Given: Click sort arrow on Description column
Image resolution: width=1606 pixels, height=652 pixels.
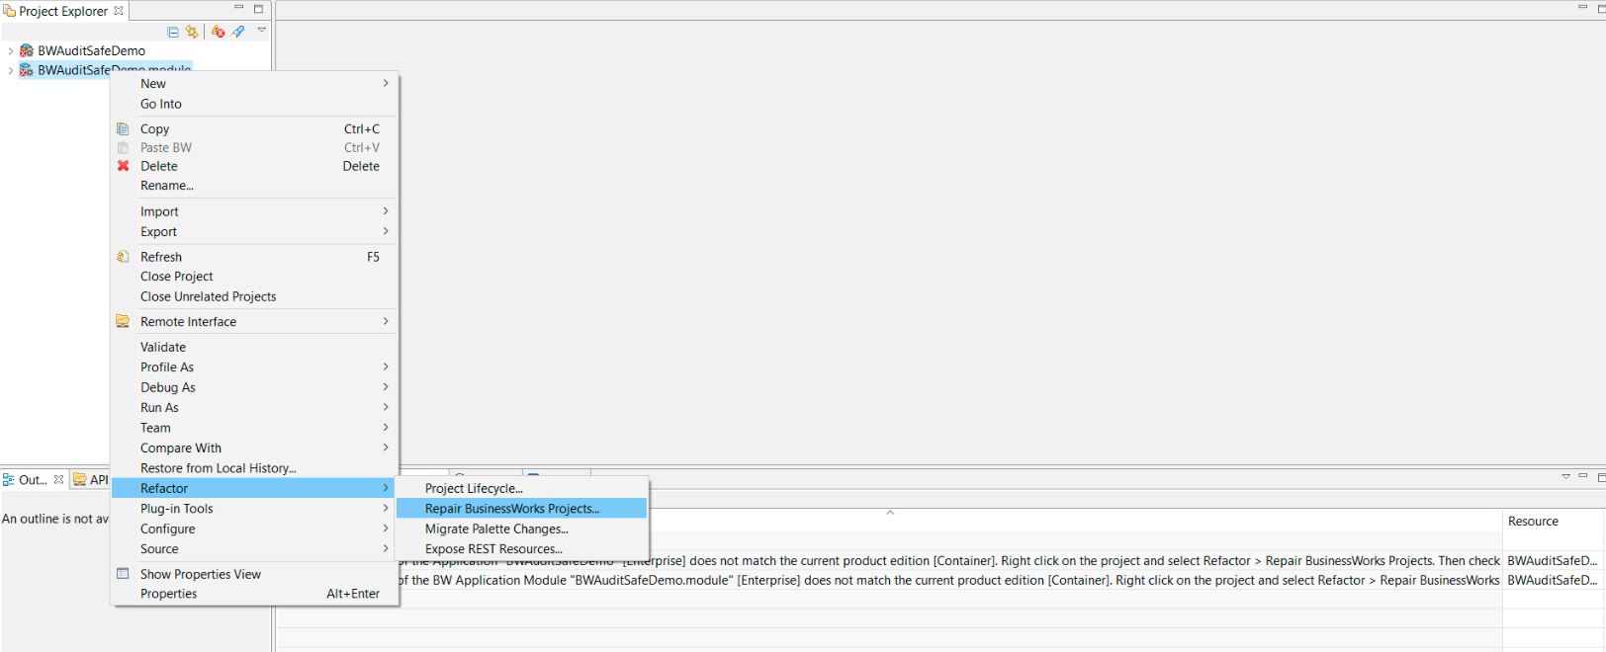Looking at the screenshot, I should point(890,513).
